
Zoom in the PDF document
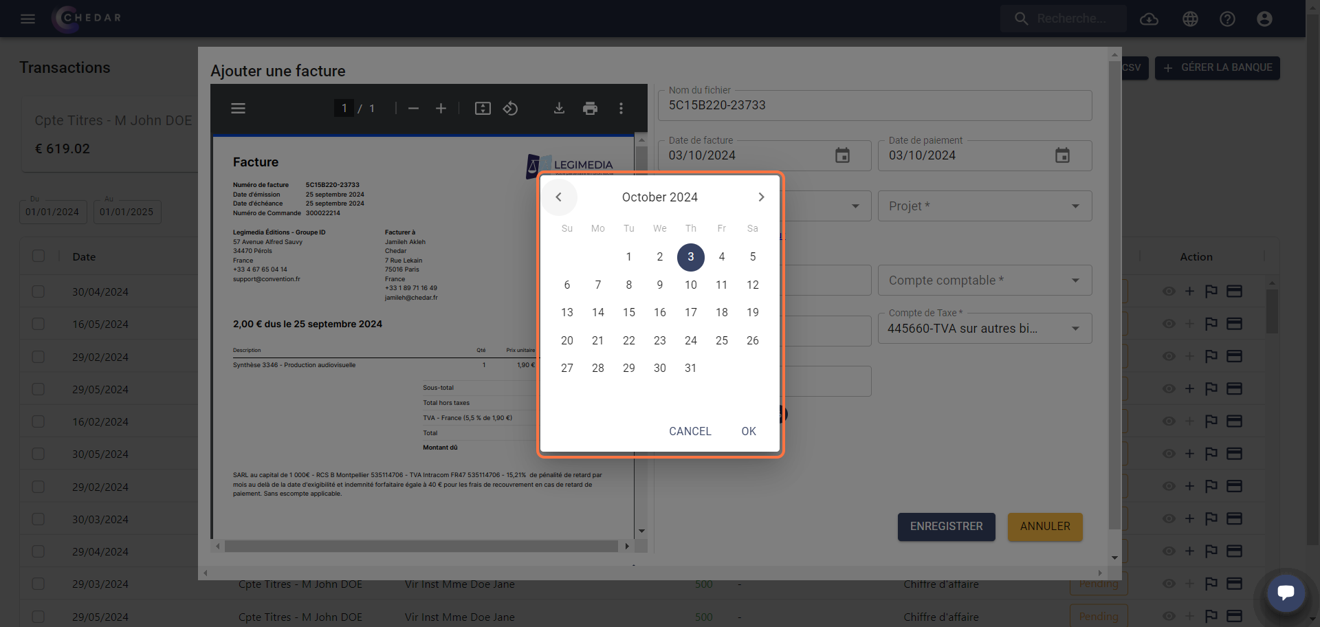click(441, 108)
